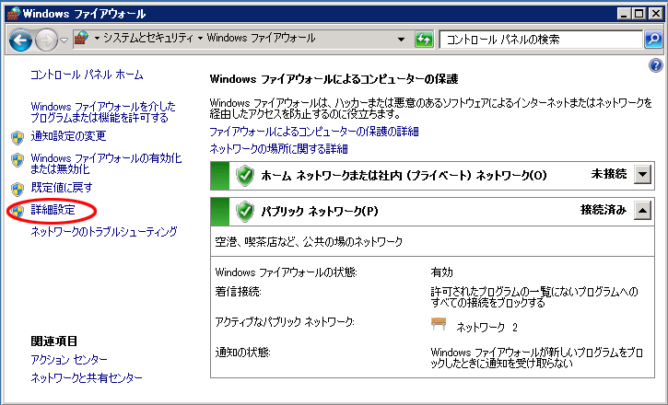Open 詳細設定 link
668x405 pixels.
[x=53, y=211]
